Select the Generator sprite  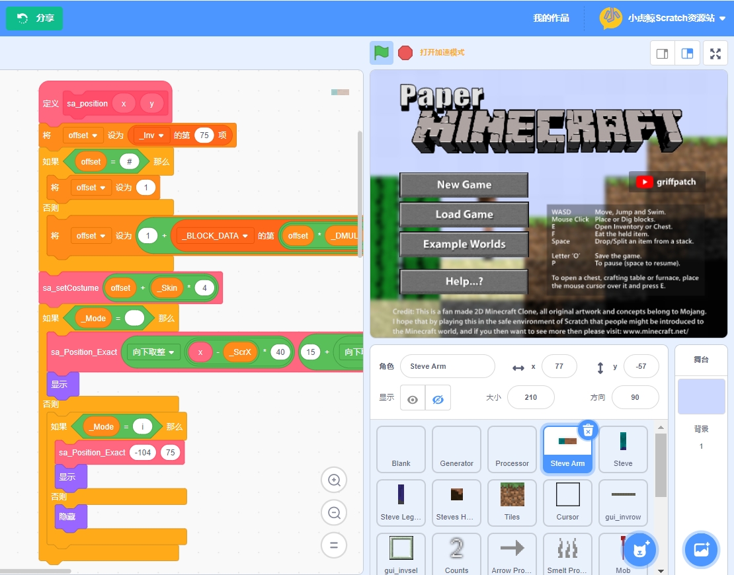tap(456, 449)
